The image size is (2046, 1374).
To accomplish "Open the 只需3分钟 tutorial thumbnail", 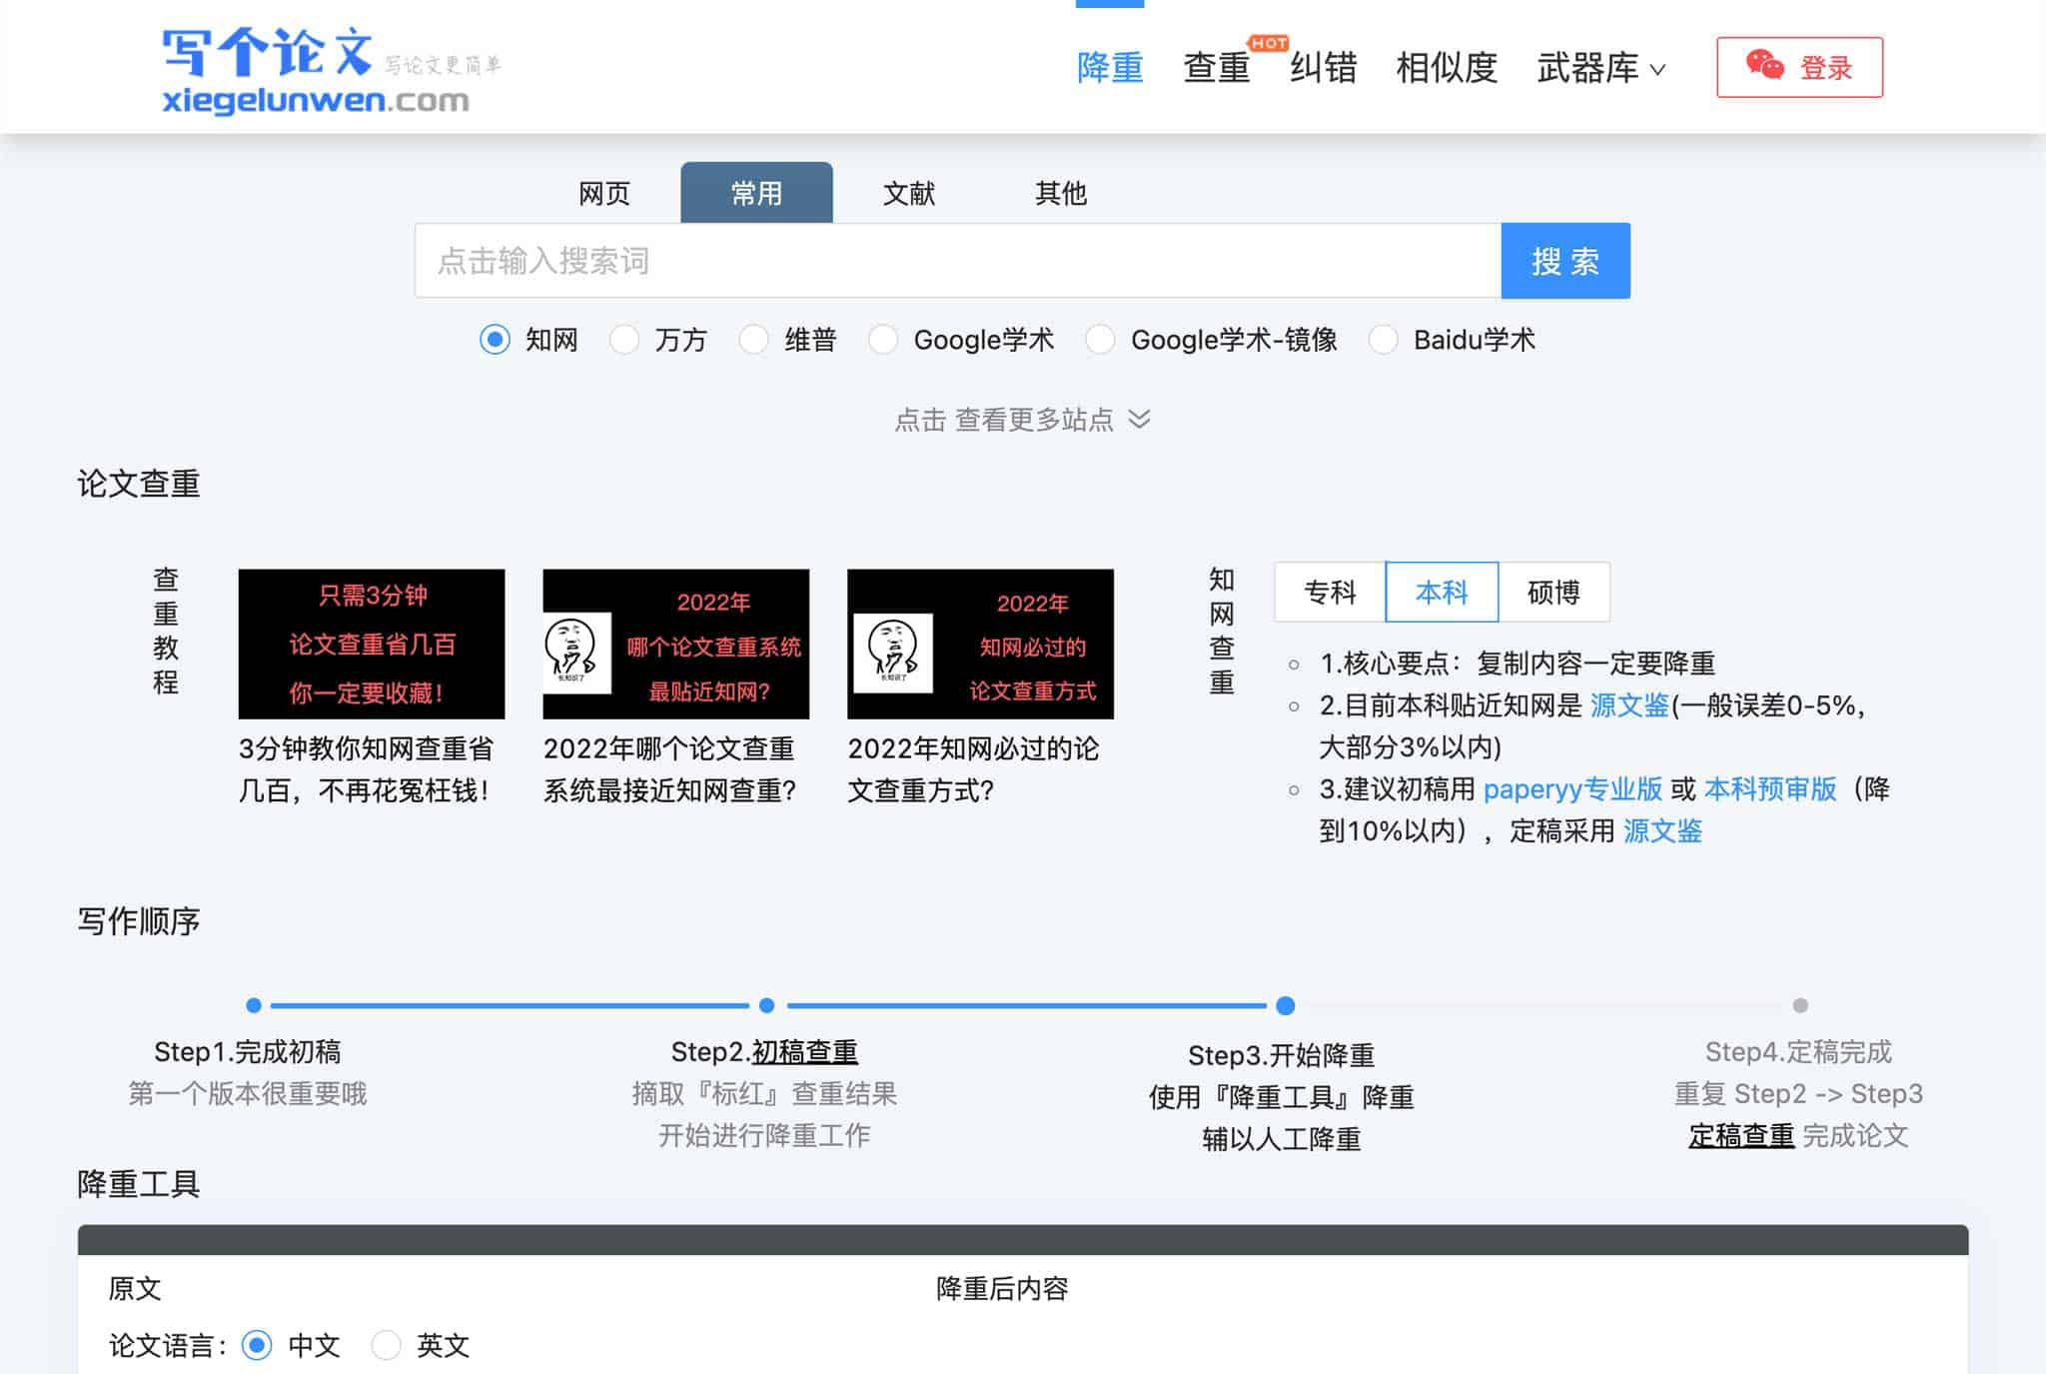I will point(372,644).
